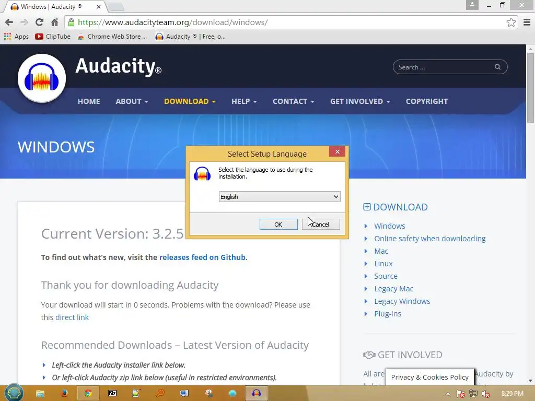
Task: Click the handshake icon beside GET INVOLVED heading
Action: pyautogui.click(x=369, y=355)
